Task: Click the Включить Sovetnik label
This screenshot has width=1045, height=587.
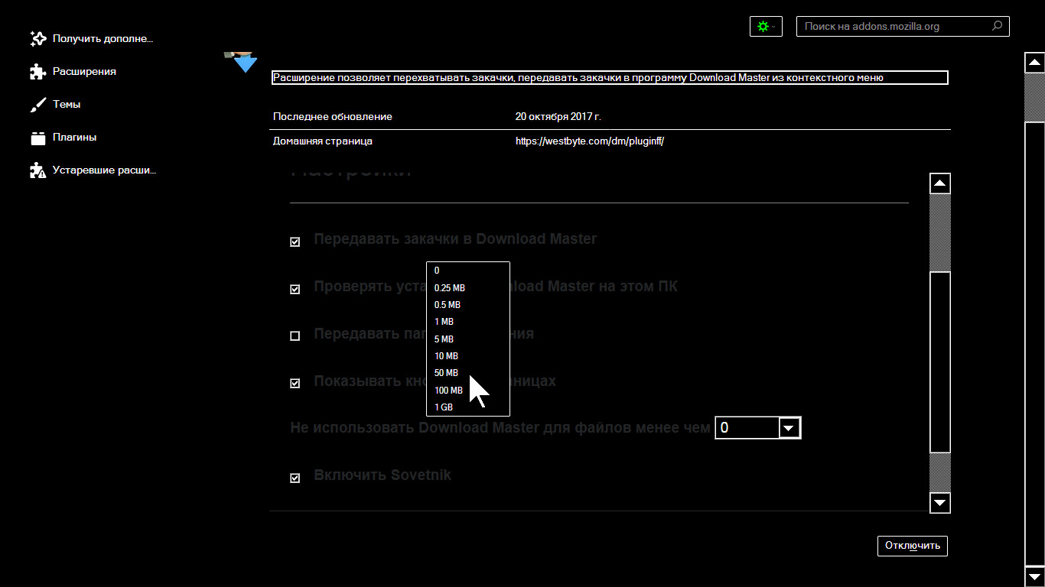Action: [383, 475]
